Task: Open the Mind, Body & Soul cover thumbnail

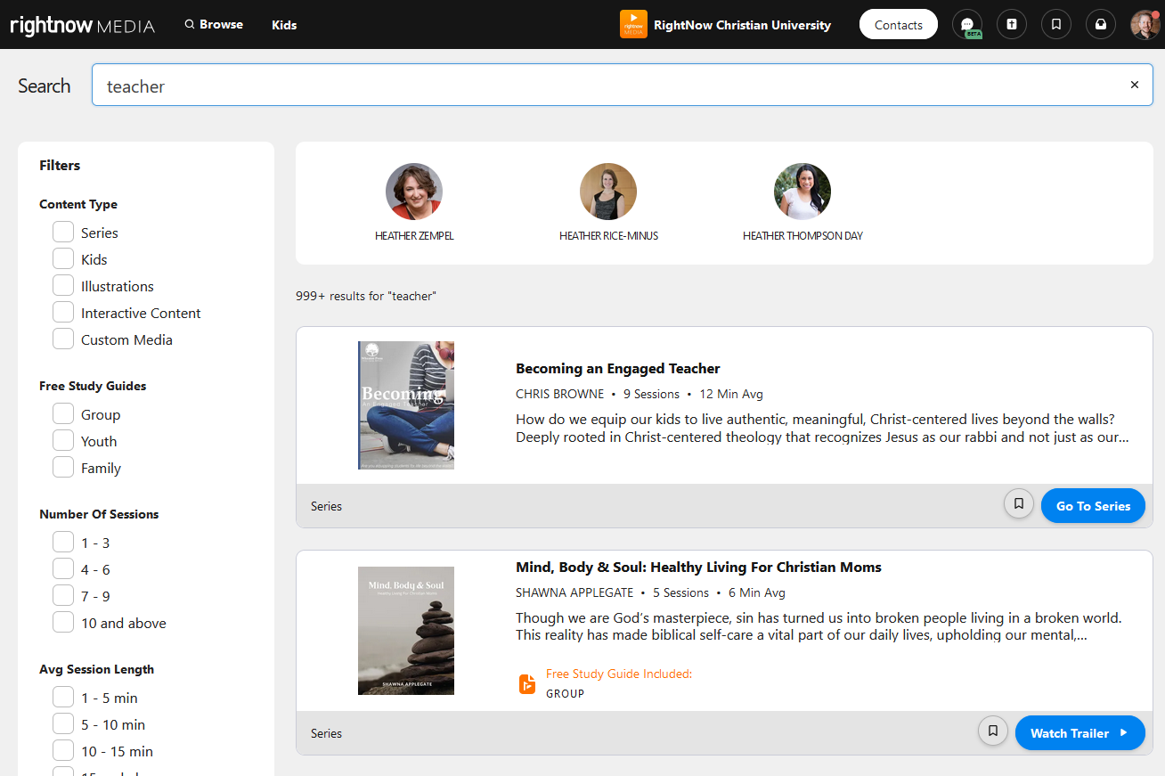Action: [406, 631]
